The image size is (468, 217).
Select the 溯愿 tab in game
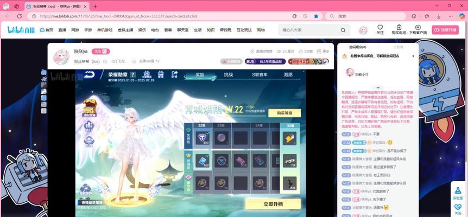coord(288,75)
